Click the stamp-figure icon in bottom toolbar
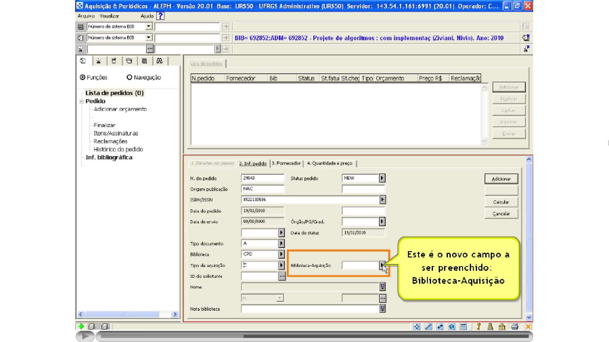The height and width of the screenshot is (342, 609). 490,326
